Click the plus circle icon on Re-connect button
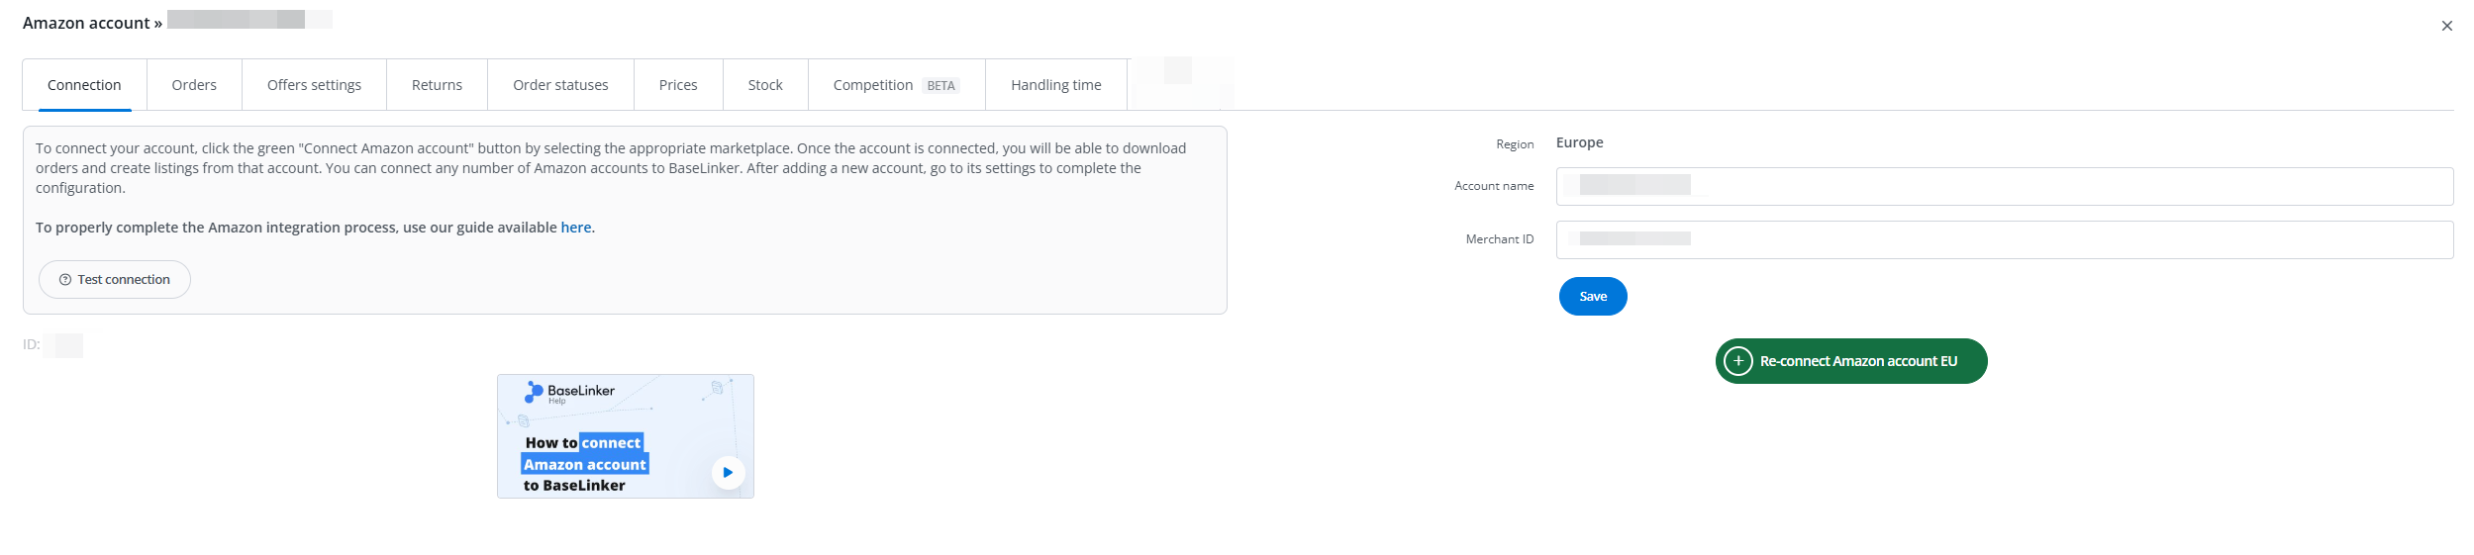This screenshot has height=555, width=2474. [x=1738, y=361]
